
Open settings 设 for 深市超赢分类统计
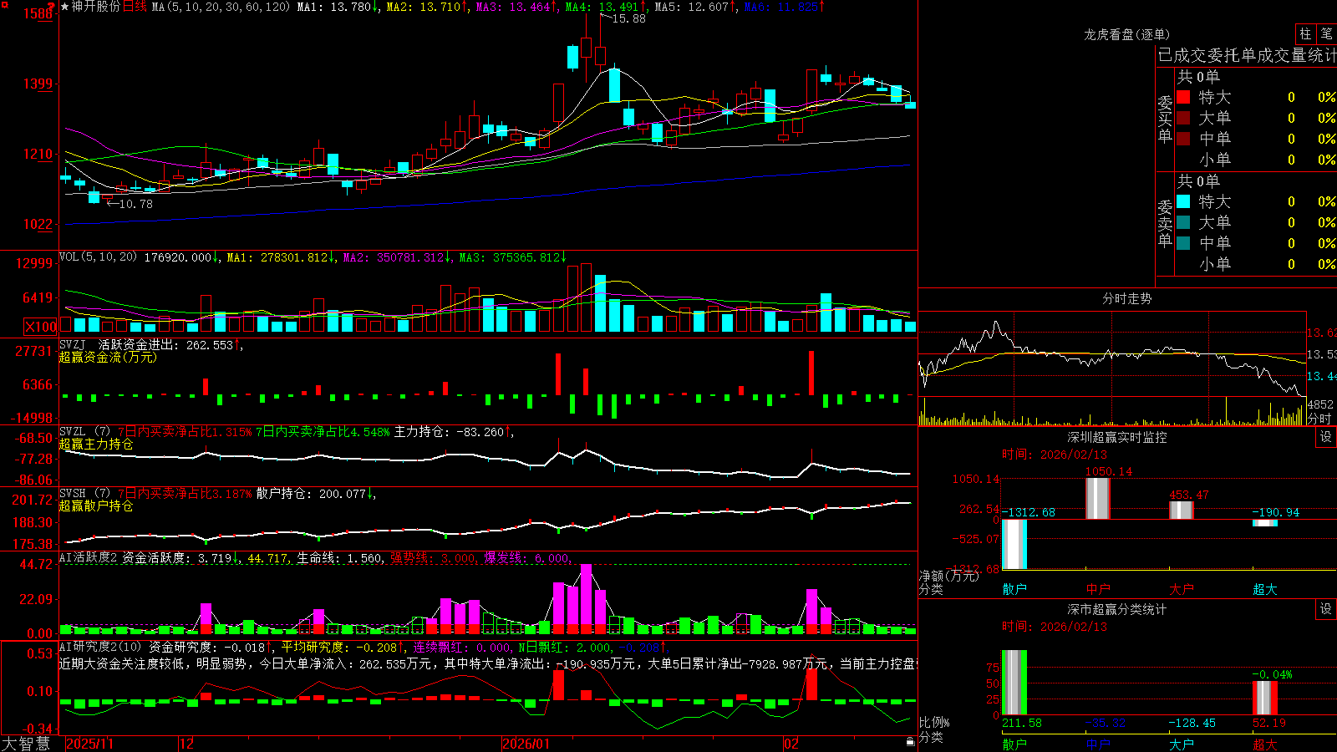1326,609
